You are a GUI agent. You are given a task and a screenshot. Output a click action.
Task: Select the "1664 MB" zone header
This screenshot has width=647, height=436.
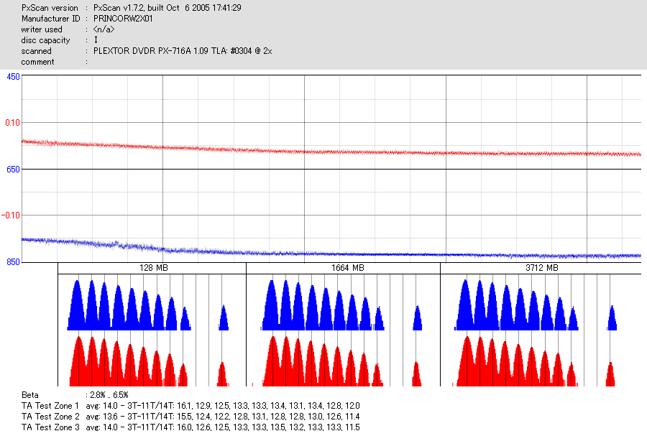(x=347, y=268)
